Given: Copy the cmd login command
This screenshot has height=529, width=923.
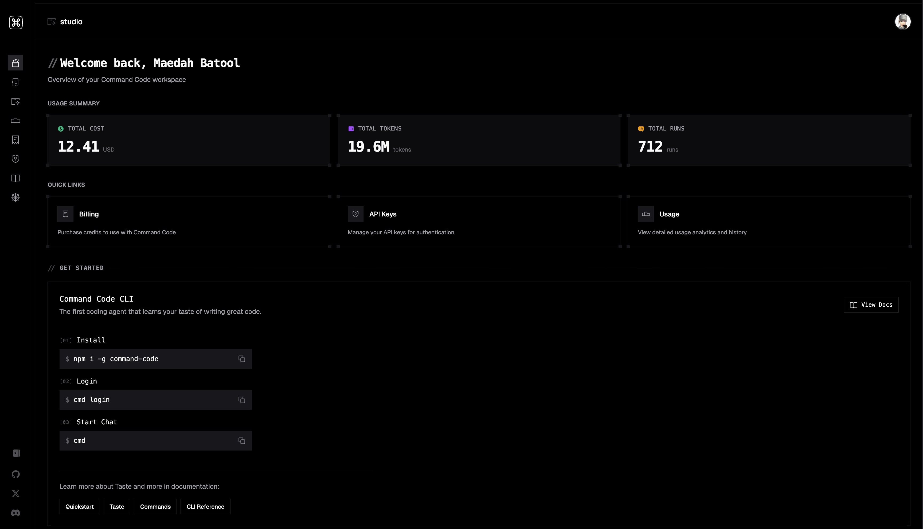Looking at the screenshot, I should tap(242, 400).
